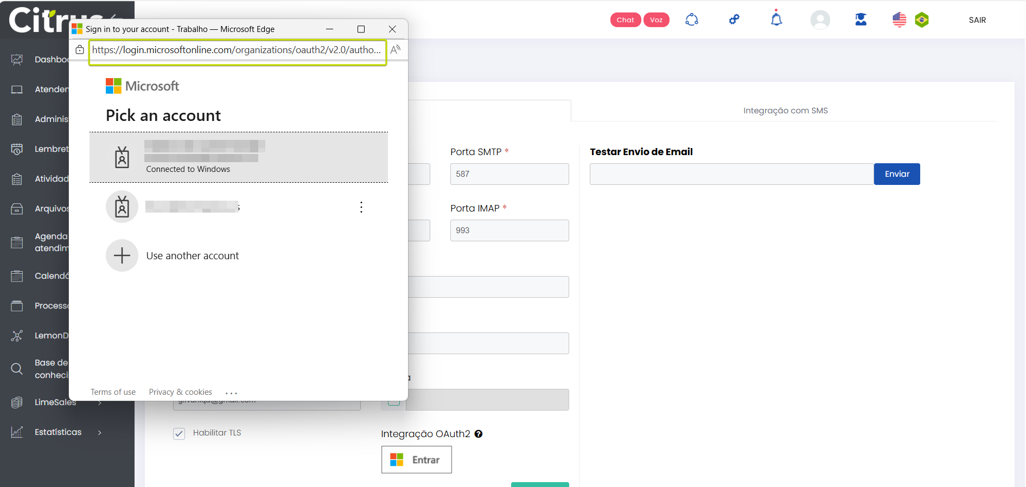Choose Use another account option

192,256
